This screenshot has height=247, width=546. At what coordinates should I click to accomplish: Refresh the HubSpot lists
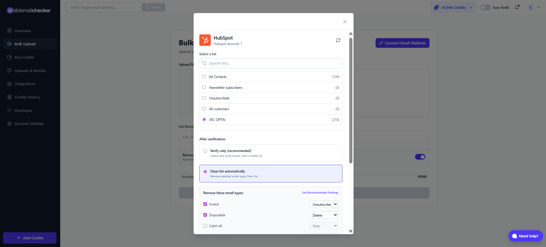(338, 40)
